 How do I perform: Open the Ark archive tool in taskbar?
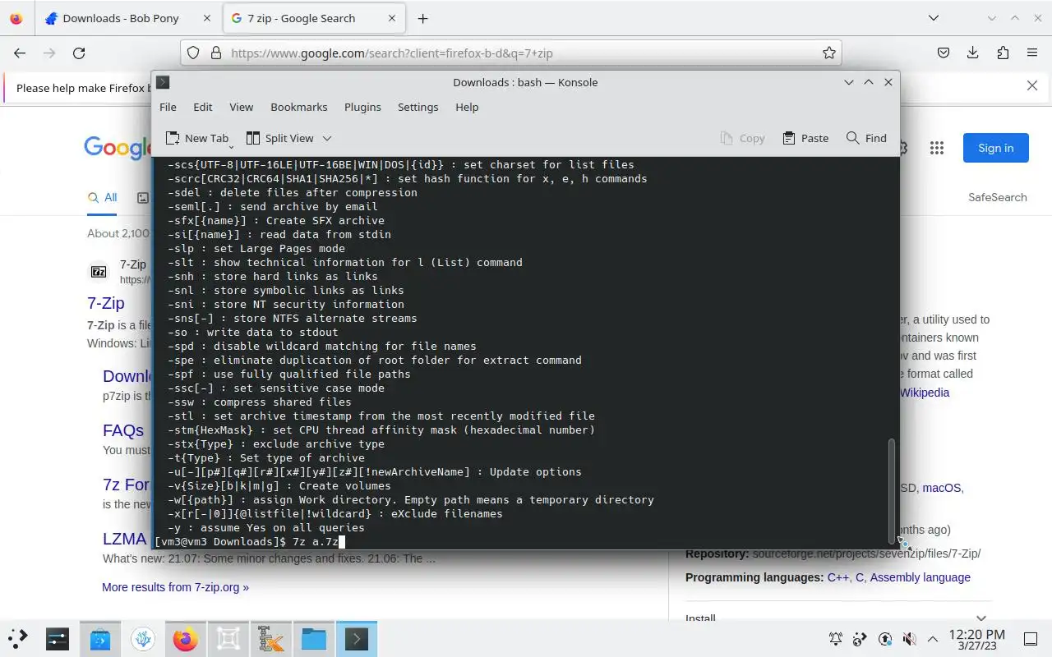point(271,638)
